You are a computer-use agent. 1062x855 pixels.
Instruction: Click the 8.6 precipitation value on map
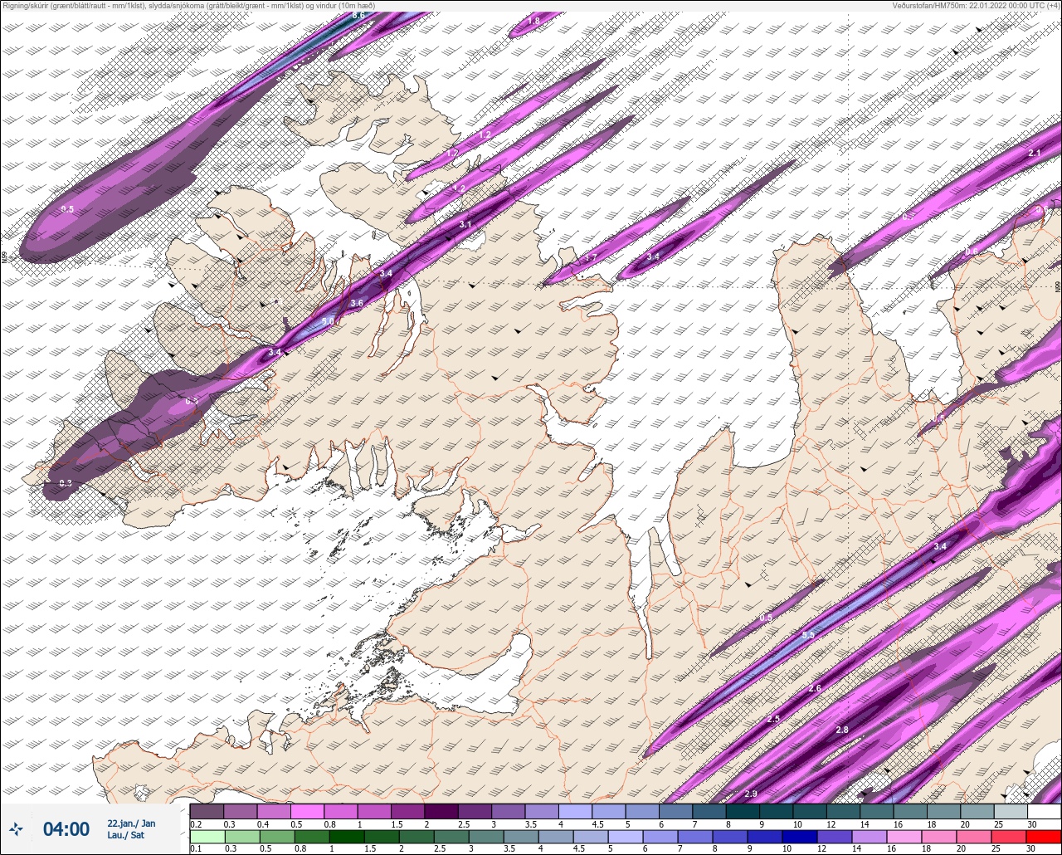pos(358,16)
